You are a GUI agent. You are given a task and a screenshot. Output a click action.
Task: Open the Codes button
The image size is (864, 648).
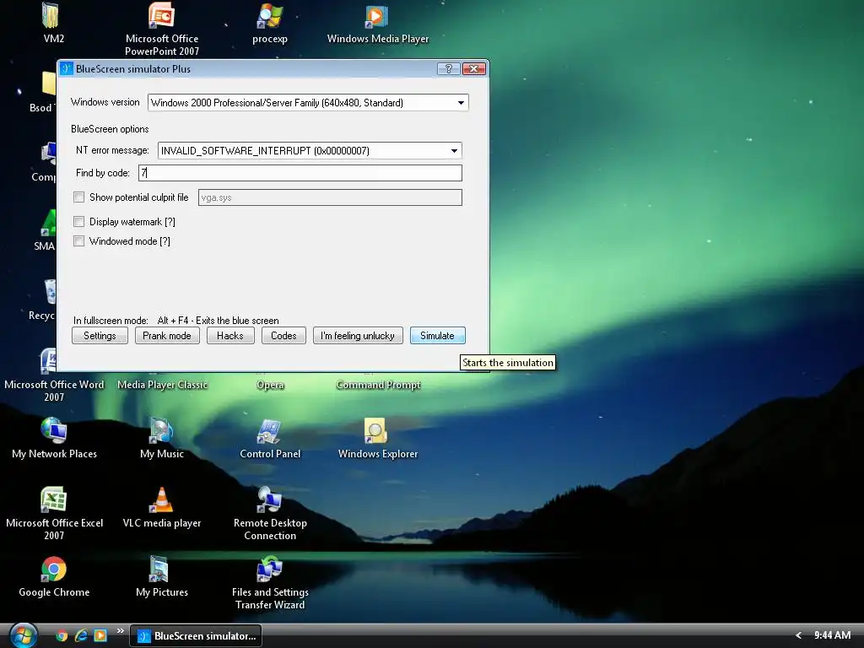coord(283,336)
